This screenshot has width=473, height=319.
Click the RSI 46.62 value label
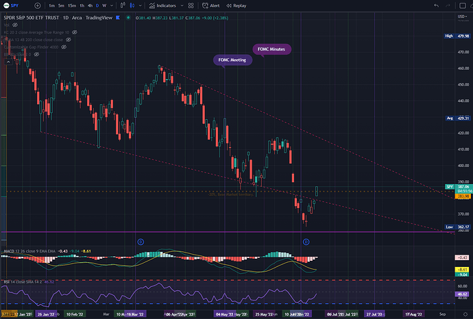(461, 294)
